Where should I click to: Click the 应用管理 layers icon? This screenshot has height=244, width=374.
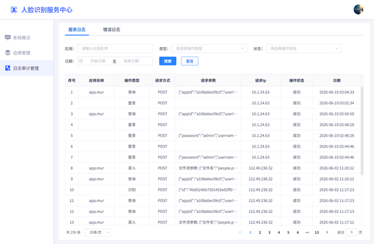pyautogui.click(x=7, y=53)
